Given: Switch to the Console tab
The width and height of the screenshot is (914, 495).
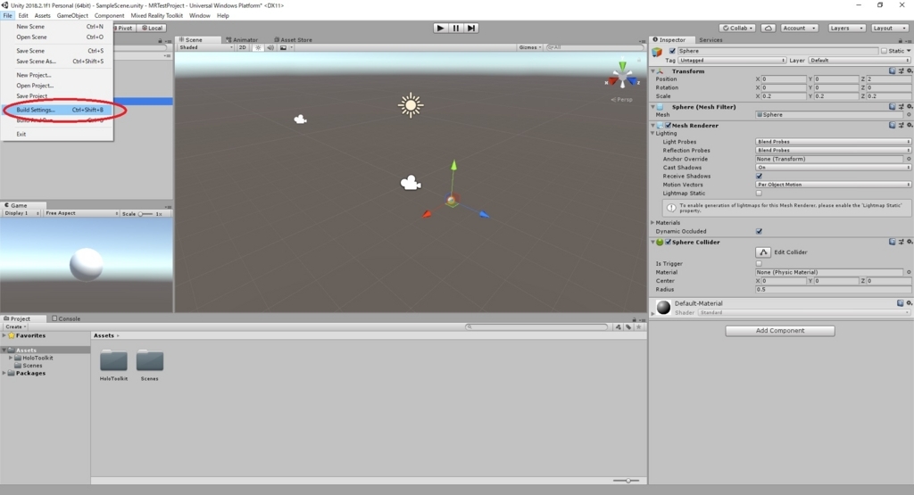Looking at the screenshot, I should 66,318.
